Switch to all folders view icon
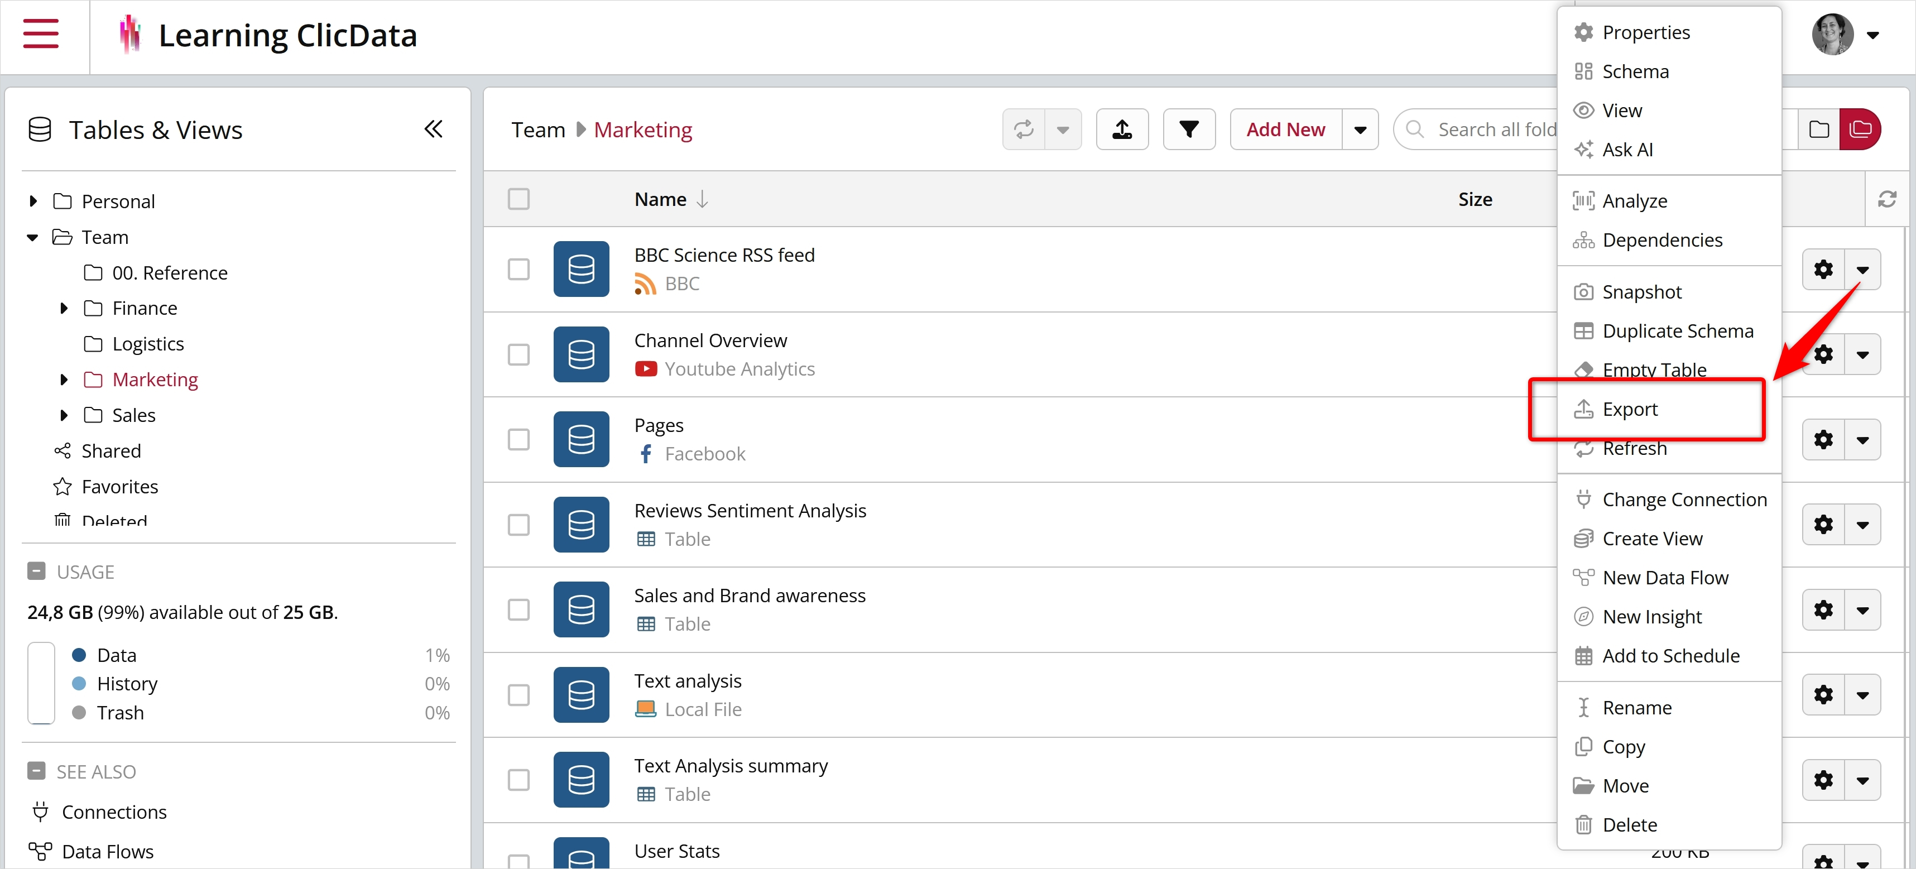Viewport: 1916px width, 869px height. tap(1860, 129)
